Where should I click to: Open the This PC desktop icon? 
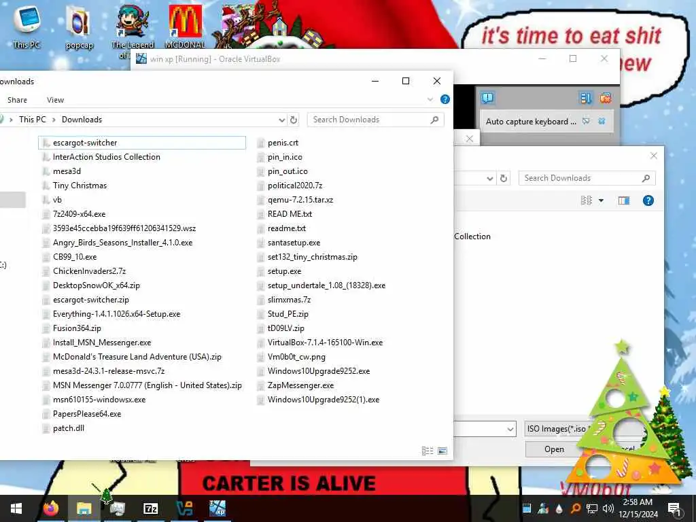[x=27, y=27]
